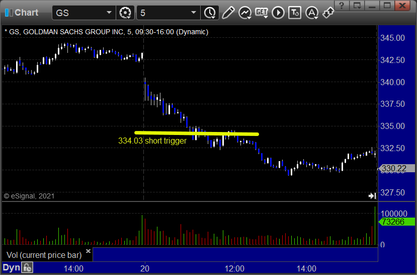Click the symbol link arrows icon
Viewport: 417px width, 275px height.
coord(328,12)
